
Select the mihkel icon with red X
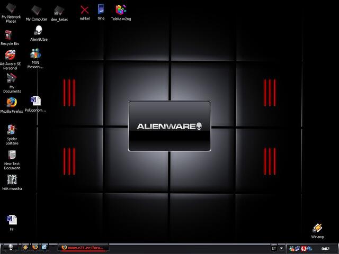tap(85, 13)
